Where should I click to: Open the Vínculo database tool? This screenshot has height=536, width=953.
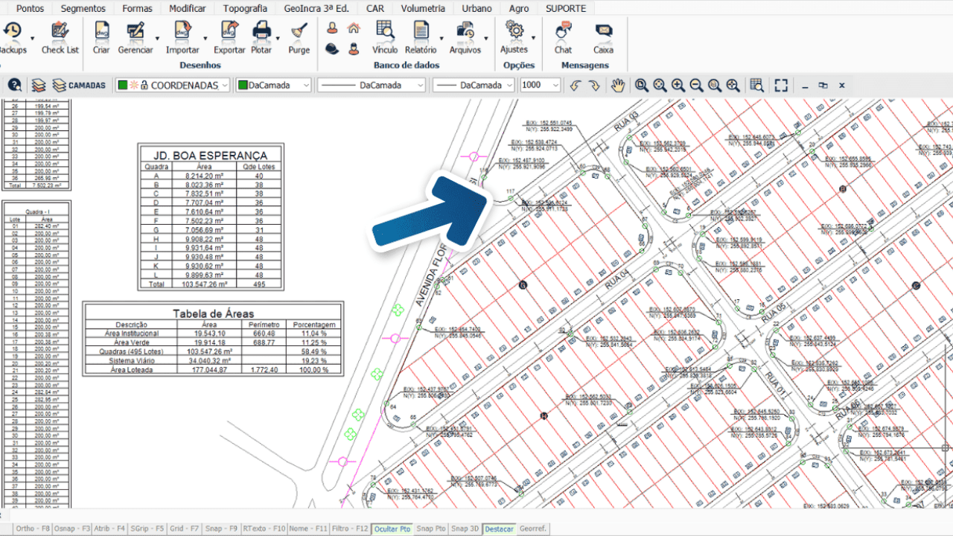coord(385,37)
